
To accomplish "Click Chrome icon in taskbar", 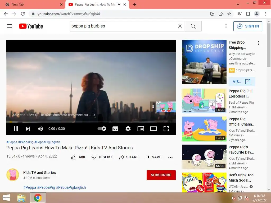I will (x=38, y=198).
